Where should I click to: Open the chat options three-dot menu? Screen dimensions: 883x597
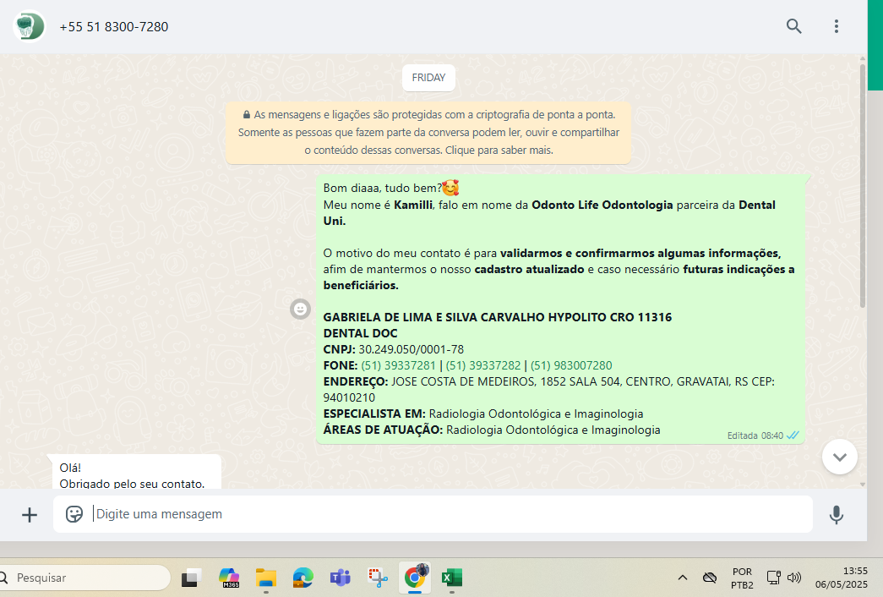[836, 26]
